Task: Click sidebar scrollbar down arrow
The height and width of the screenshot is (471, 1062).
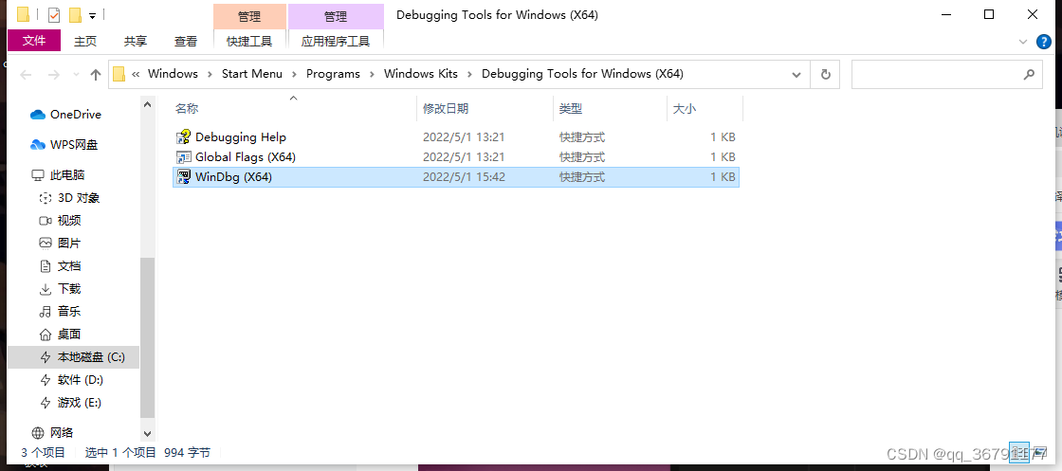Action: point(147,433)
